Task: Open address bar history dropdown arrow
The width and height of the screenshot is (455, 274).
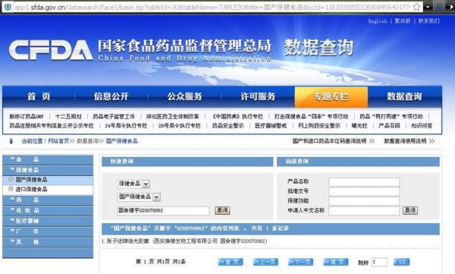Action: [428, 7]
